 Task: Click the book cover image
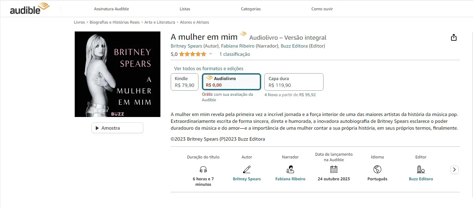117,74
